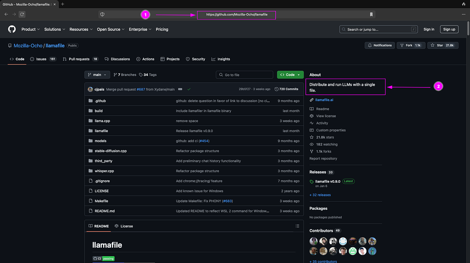Click the latest commit green check status
This screenshot has width=470, height=263.
189,89
